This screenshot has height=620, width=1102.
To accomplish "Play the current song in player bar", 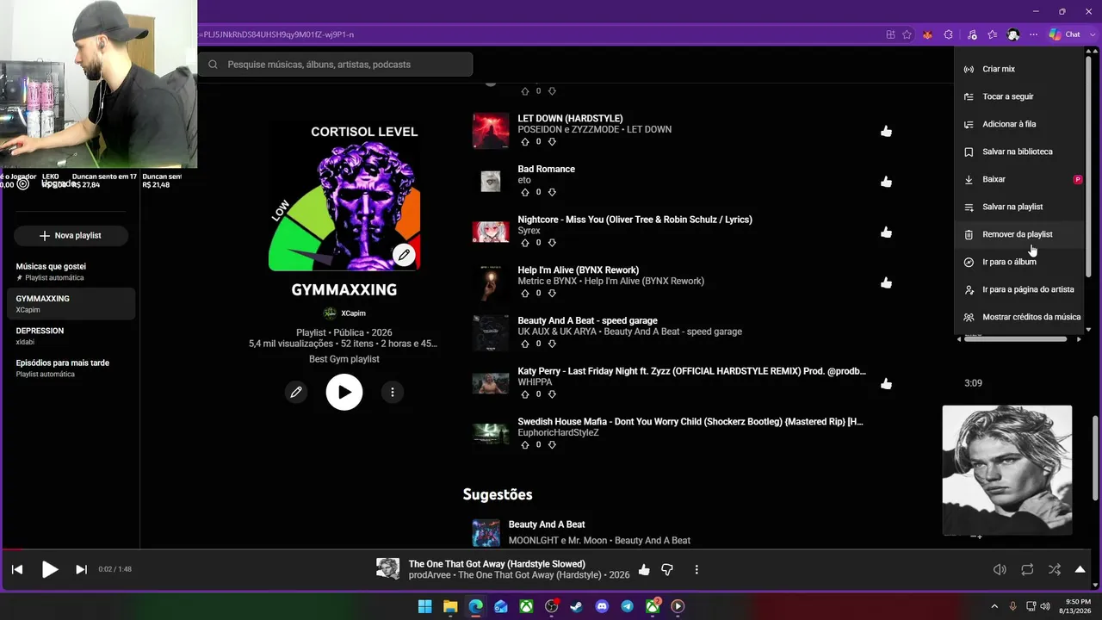I will [50, 569].
